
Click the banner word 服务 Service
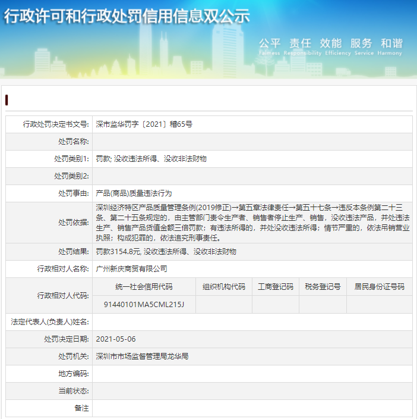[364, 46]
